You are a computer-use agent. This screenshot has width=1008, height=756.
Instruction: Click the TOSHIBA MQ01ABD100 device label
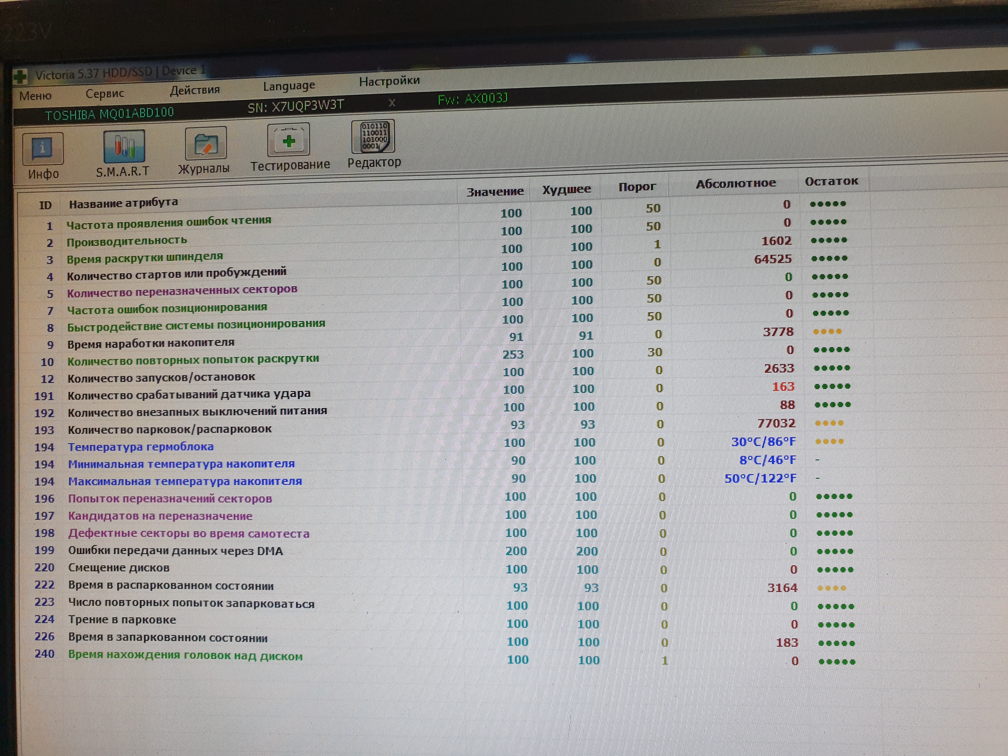[109, 113]
